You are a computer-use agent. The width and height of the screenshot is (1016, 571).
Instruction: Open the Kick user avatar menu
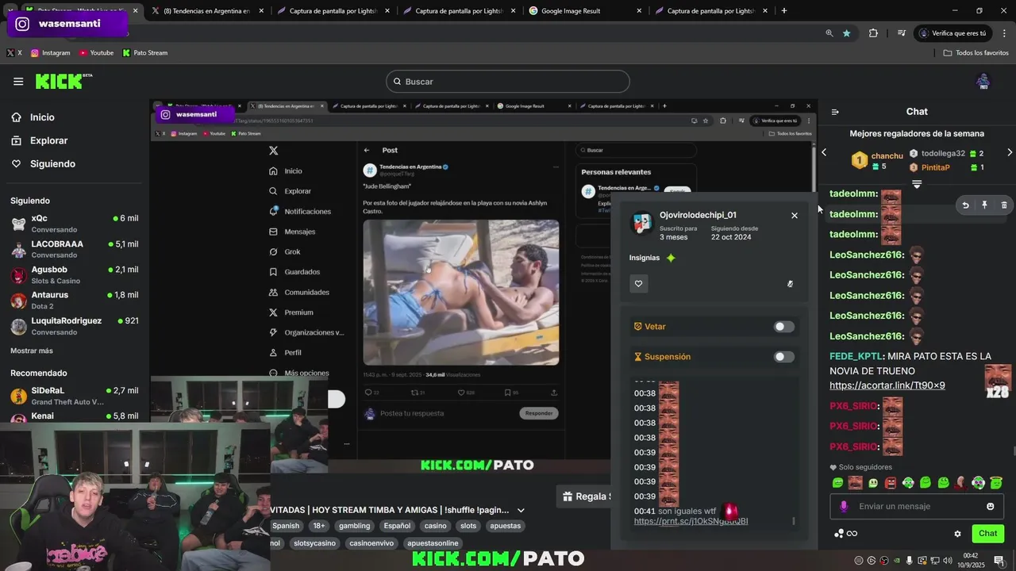983,81
